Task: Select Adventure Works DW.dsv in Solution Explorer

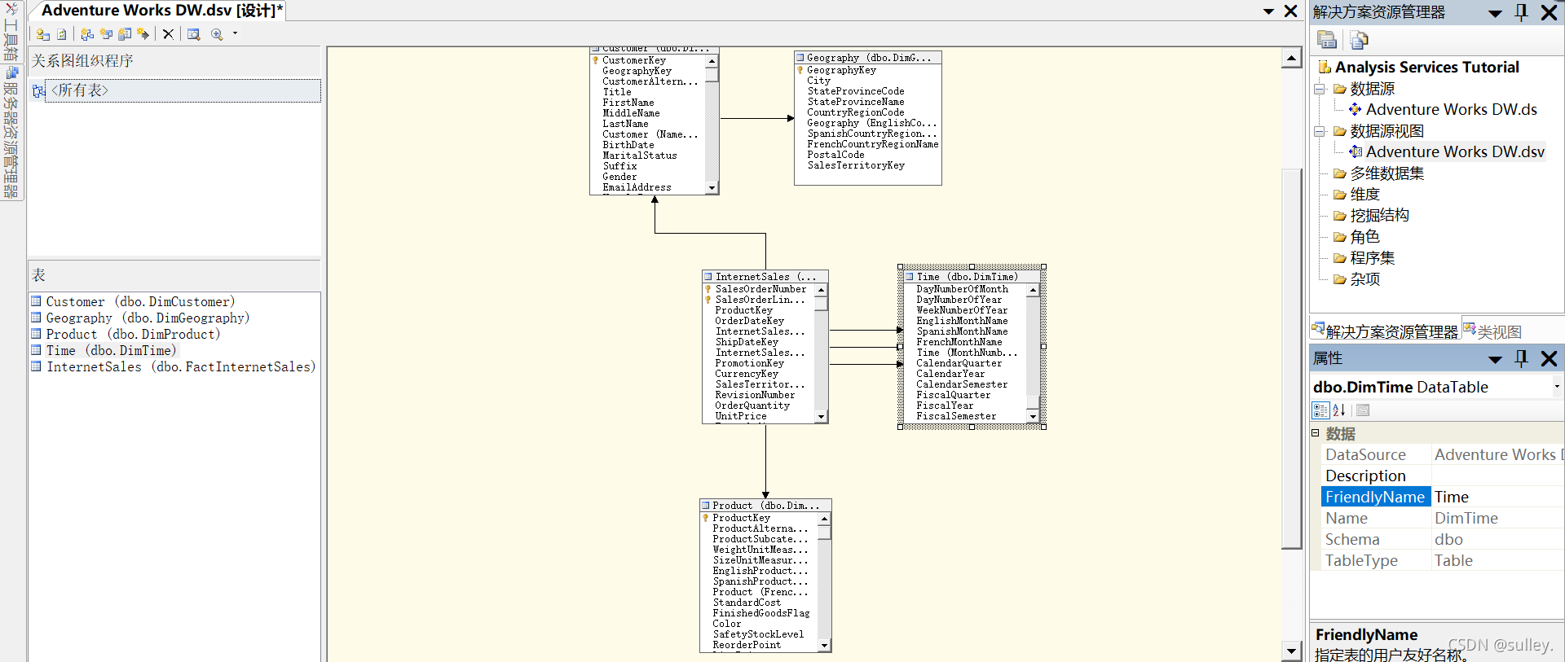Action: tap(1455, 152)
